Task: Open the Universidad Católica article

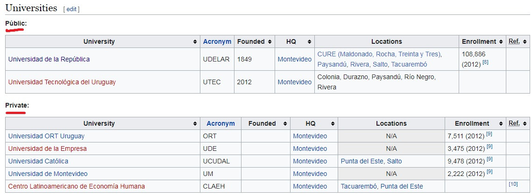Action: click(38, 161)
